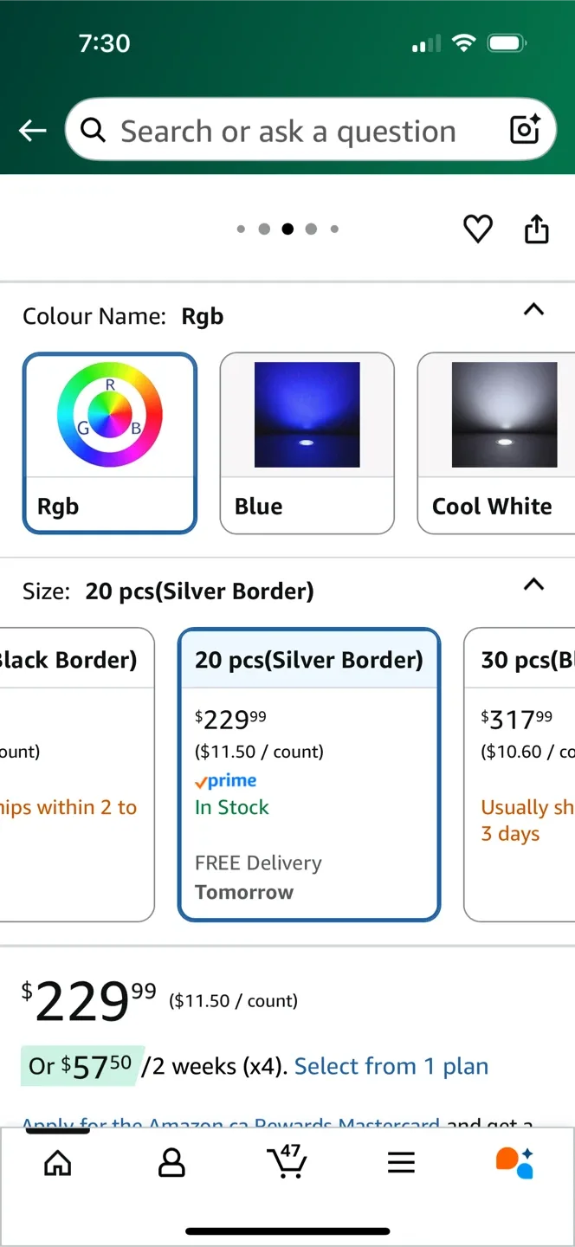Go back to search results
575x1247 pixels.
[x=32, y=130]
